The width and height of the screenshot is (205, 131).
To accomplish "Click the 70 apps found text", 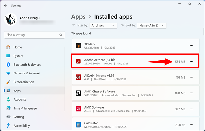I will [81, 33].
